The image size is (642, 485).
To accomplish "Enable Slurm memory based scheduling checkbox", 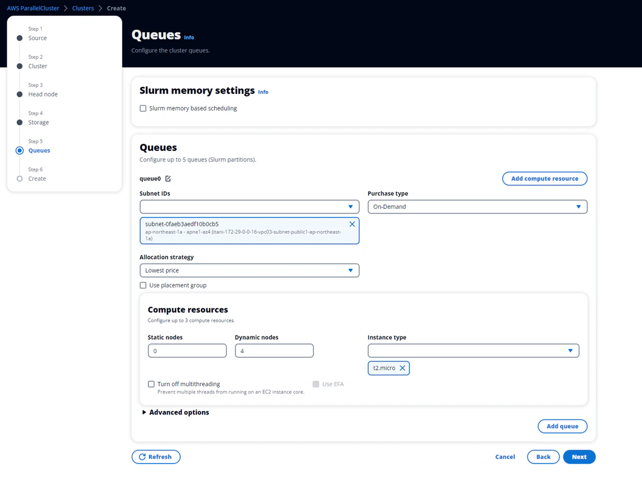I will click(143, 108).
